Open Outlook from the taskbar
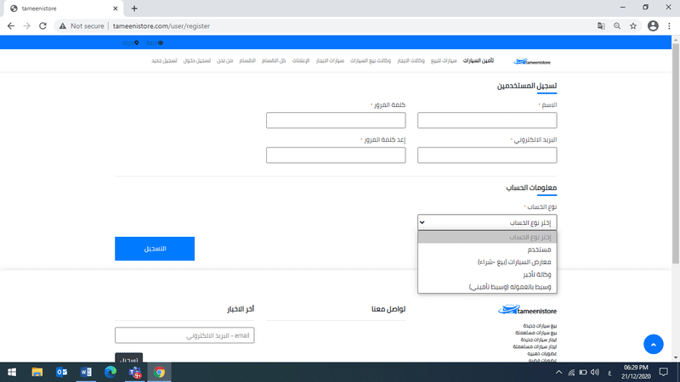Viewport: 680px width, 382px height. tap(61, 372)
